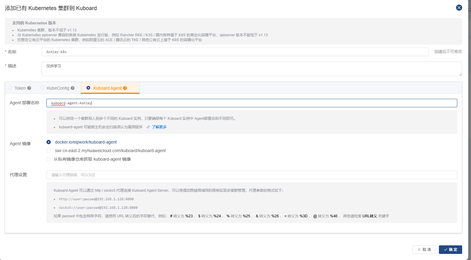The height and width of the screenshot is (260, 471).
Task: Click the note 'kuboard-agent 可能被主机安全扫描误认为漏洞程序'
Action: pyautogui.click(x=101, y=127)
